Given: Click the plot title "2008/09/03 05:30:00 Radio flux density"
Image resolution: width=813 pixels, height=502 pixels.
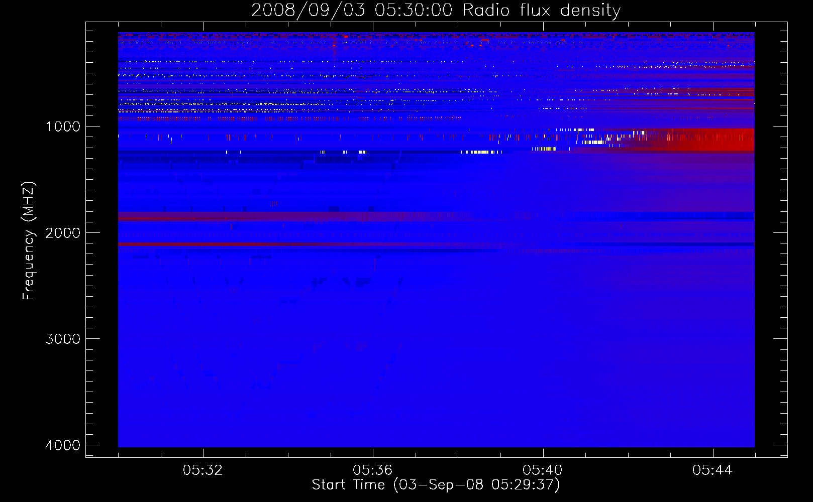Looking at the screenshot, I should click(436, 11).
